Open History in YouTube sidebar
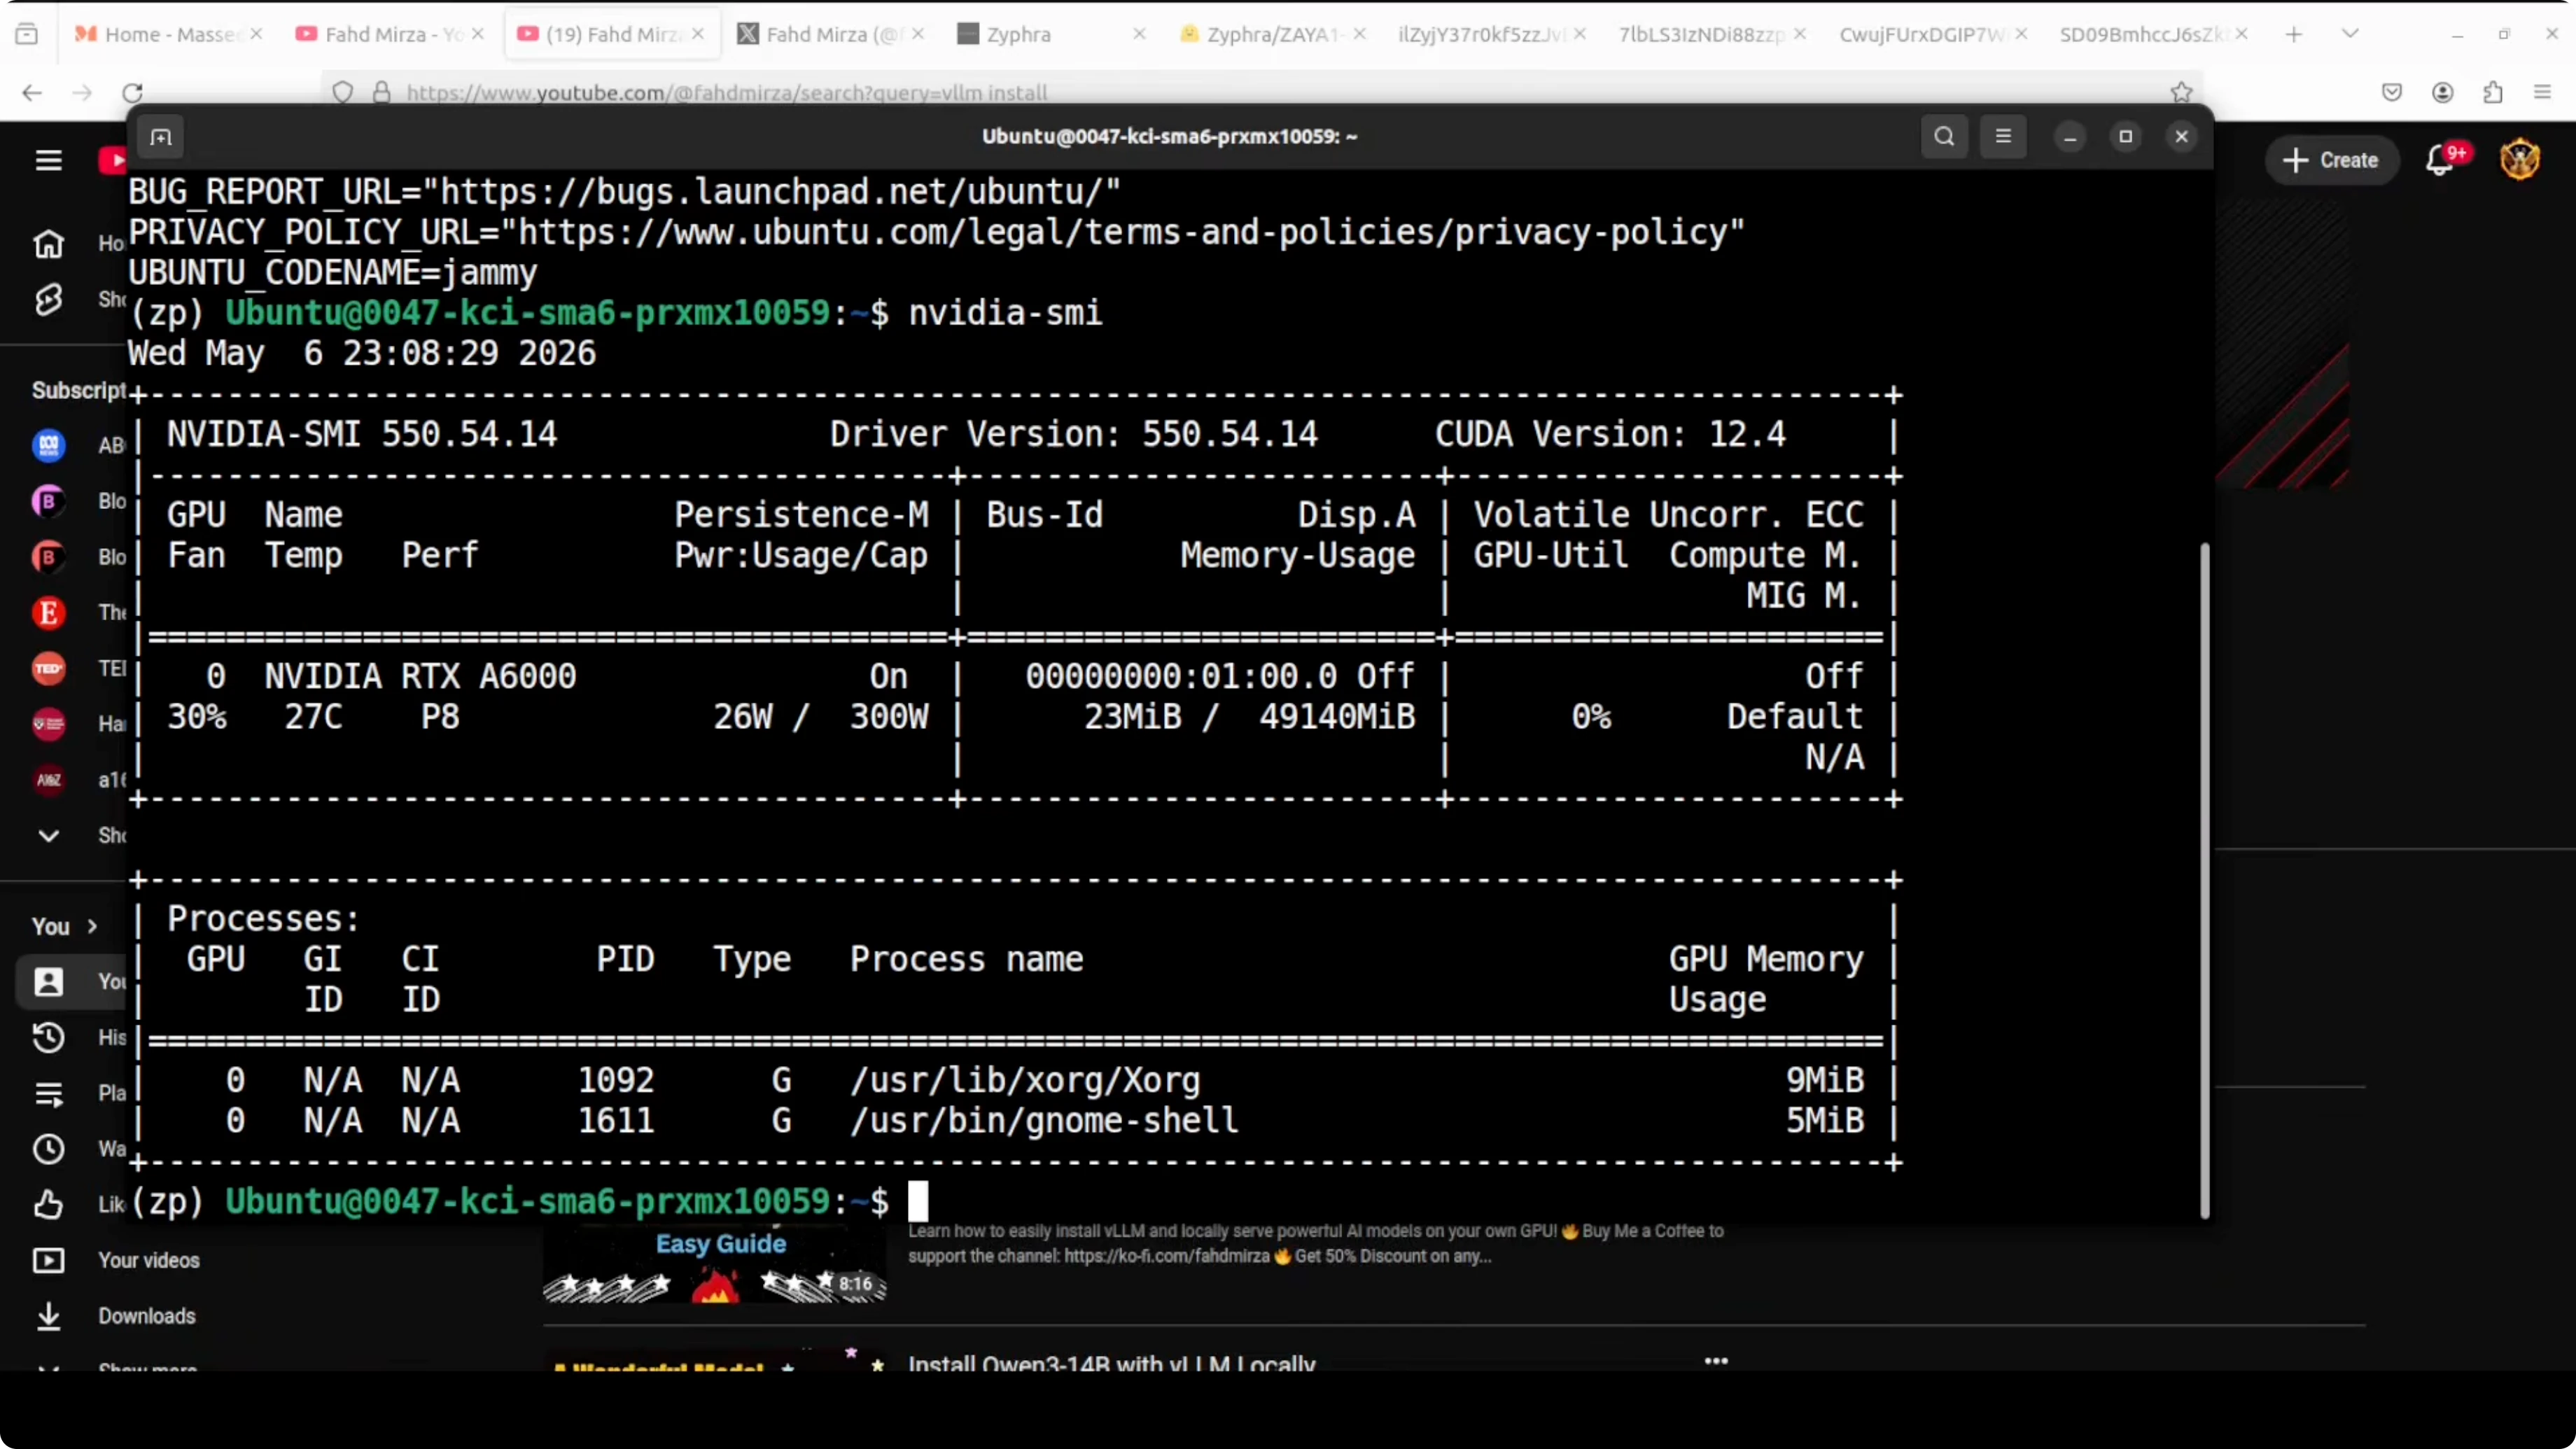This screenshot has width=2576, height=1449. point(48,1037)
